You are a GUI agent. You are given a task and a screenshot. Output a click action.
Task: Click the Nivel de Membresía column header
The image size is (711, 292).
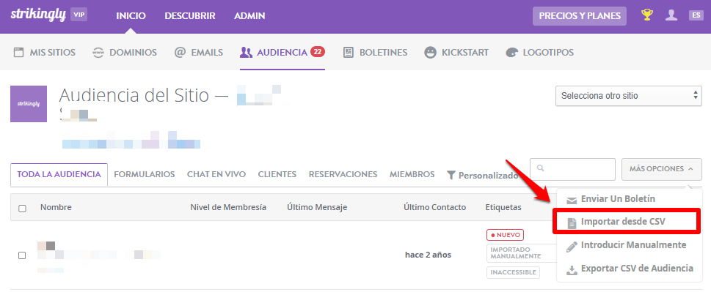(228, 207)
